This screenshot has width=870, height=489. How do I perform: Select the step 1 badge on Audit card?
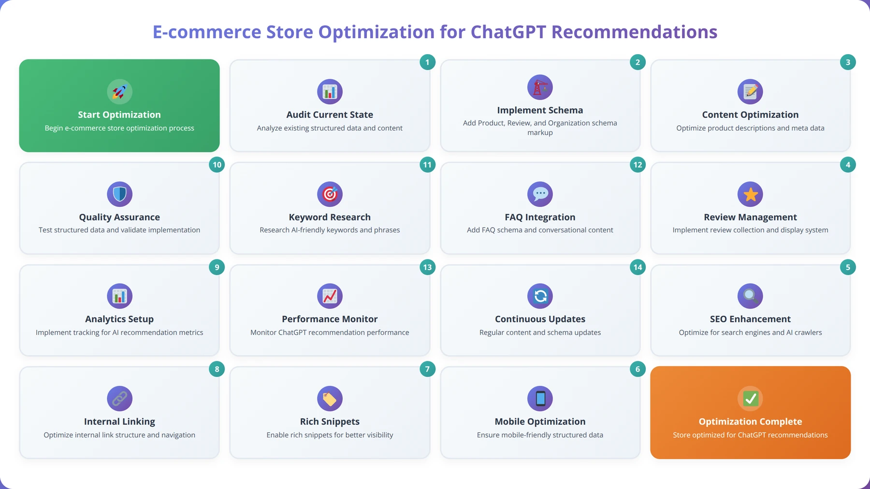point(427,62)
